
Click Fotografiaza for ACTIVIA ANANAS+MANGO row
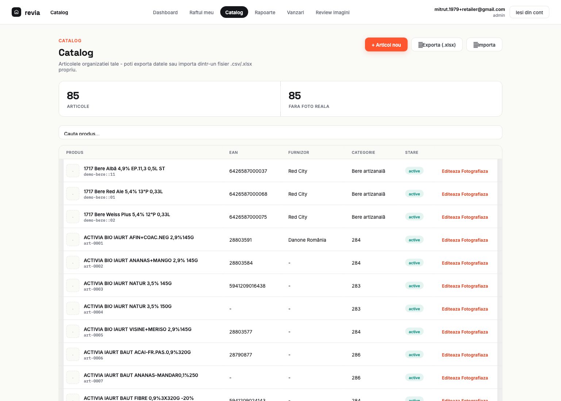click(474, 263)
